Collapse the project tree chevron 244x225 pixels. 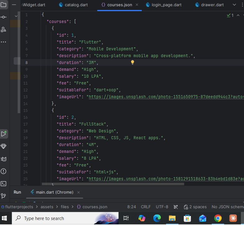(16, 16)
